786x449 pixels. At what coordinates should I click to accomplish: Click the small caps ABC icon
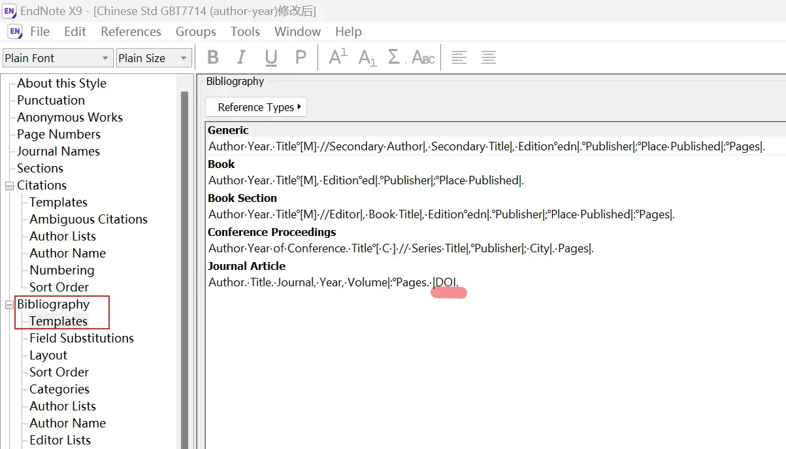[423, 58]
